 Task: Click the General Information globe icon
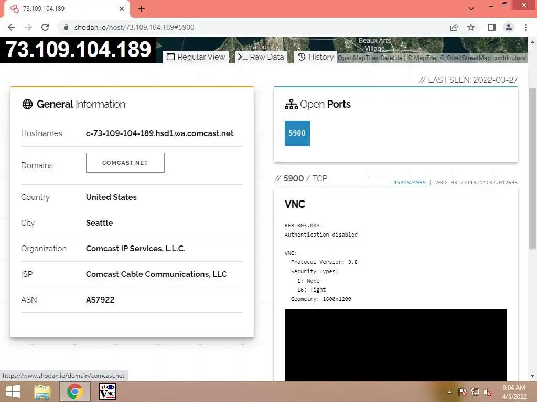27,104
